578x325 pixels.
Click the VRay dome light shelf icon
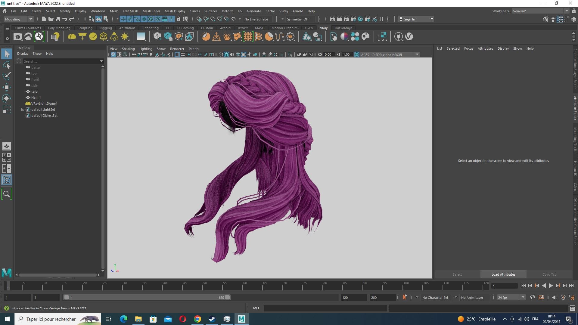[72, 37]
